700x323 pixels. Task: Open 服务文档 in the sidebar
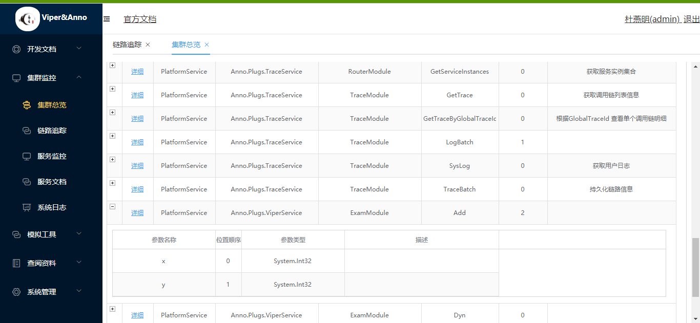pyautogui.click(x=51, y=182)
